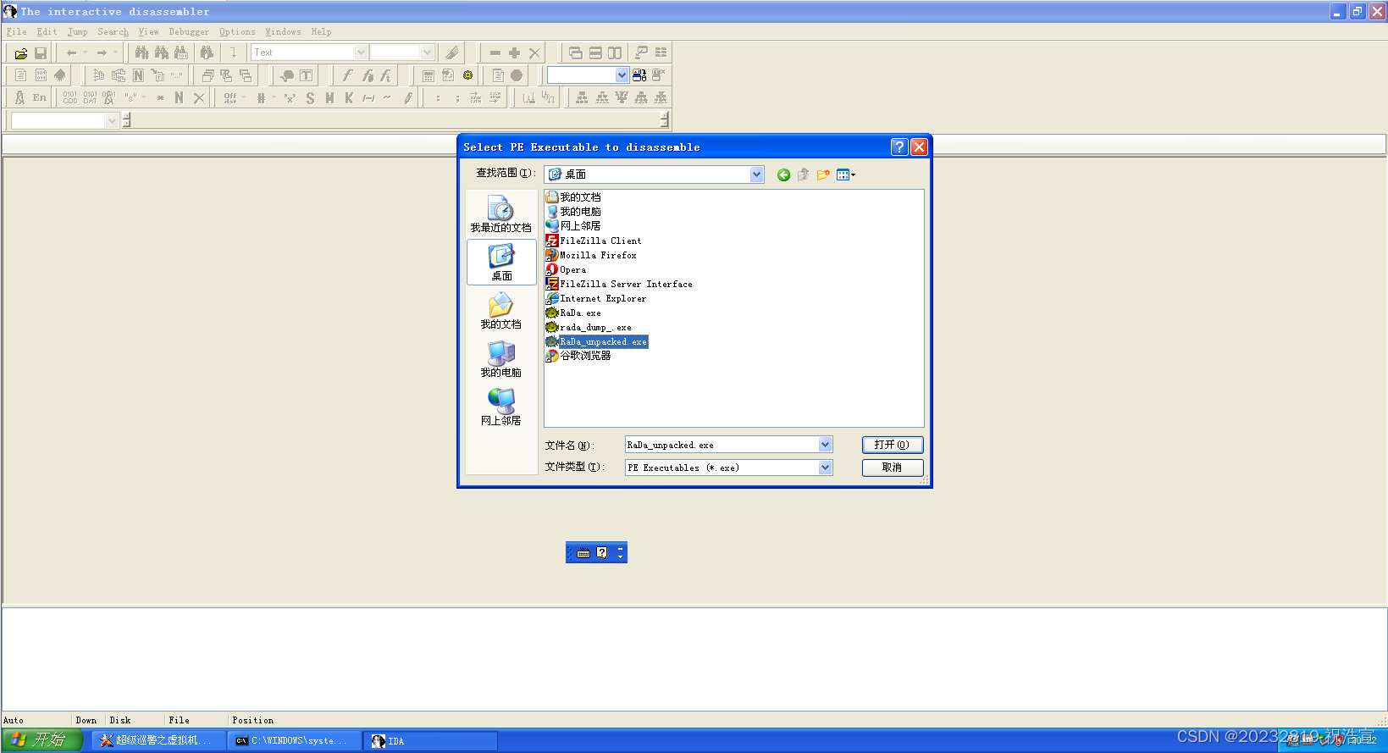Click the 'En' enumeration toolbar icon
The width and height of the screenshot is (1388, 753).
click(40, 98)
